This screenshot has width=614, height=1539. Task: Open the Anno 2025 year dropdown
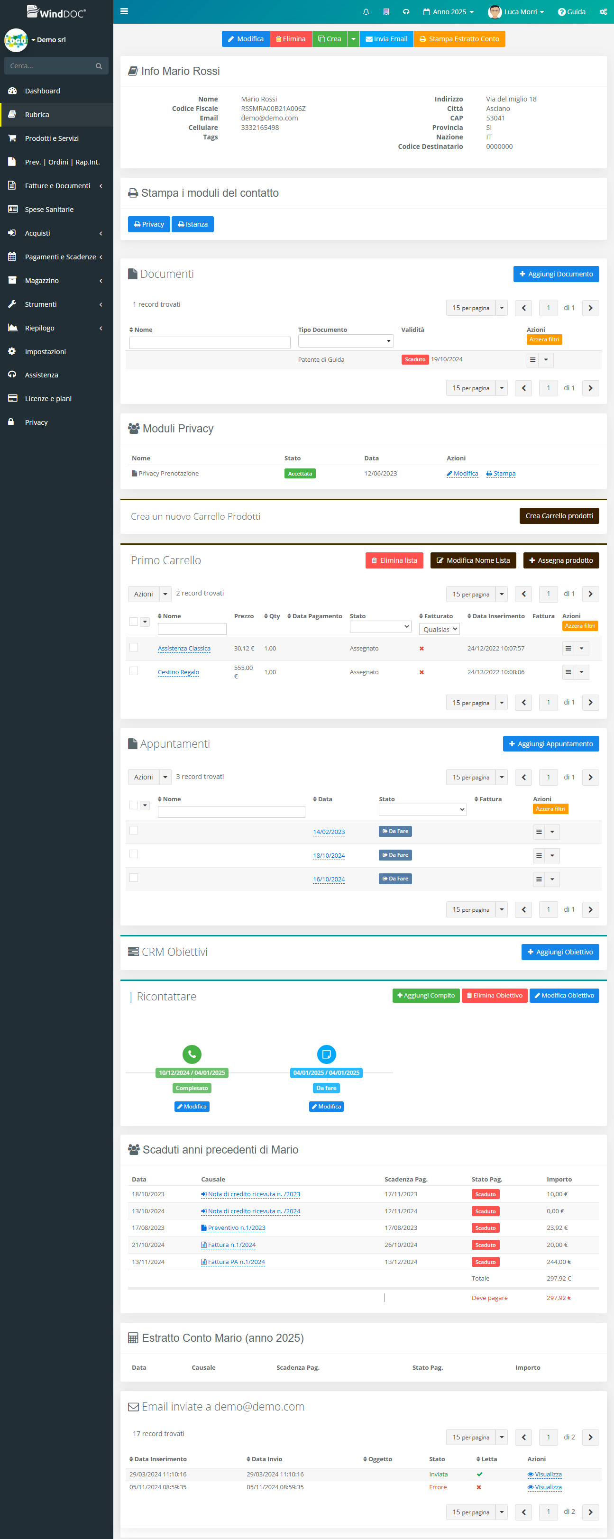449,12
